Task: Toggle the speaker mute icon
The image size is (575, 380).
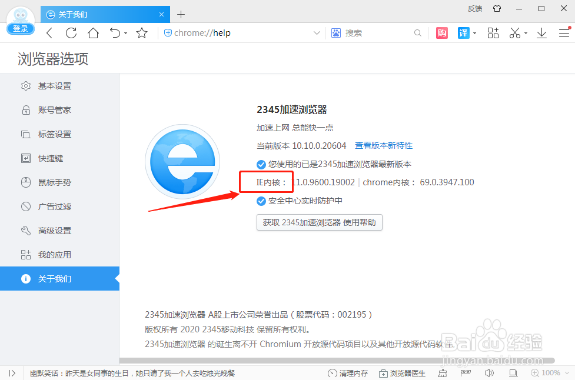Action: pos(489,373)
